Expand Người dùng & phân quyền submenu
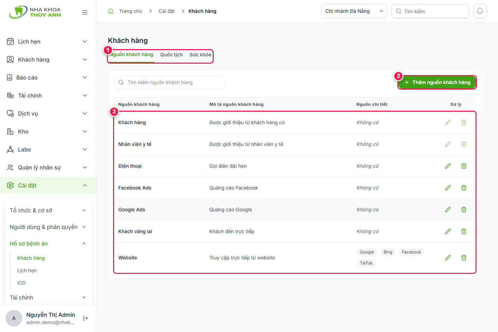This screenshot has height=332, width=498. coord(48,227)
